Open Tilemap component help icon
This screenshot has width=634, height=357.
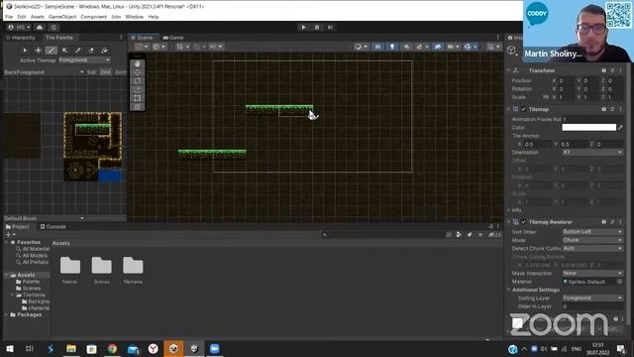[604, 109]
